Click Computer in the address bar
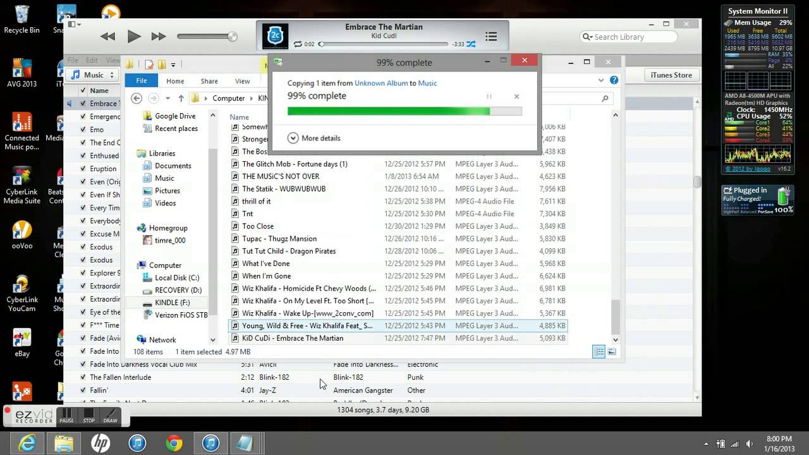This screenshot has height=455, width=809. (x=228, y=98)
